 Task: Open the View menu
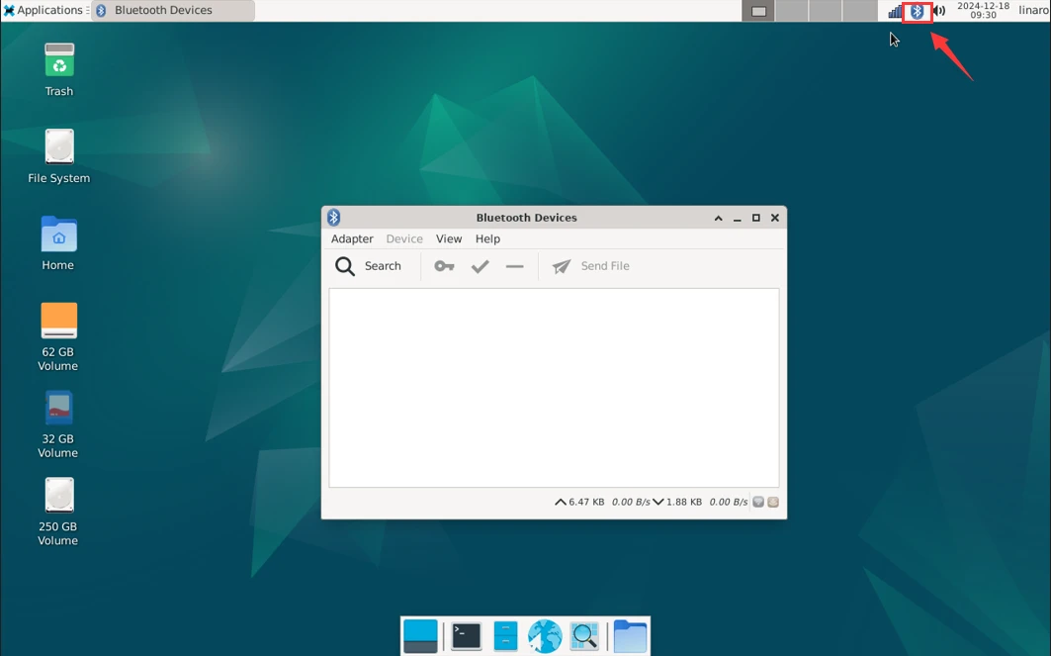pyautogui.click(x=449, y=238)
